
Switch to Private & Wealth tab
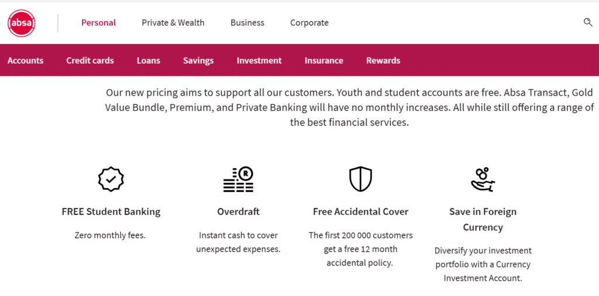[x=173, y=23]
